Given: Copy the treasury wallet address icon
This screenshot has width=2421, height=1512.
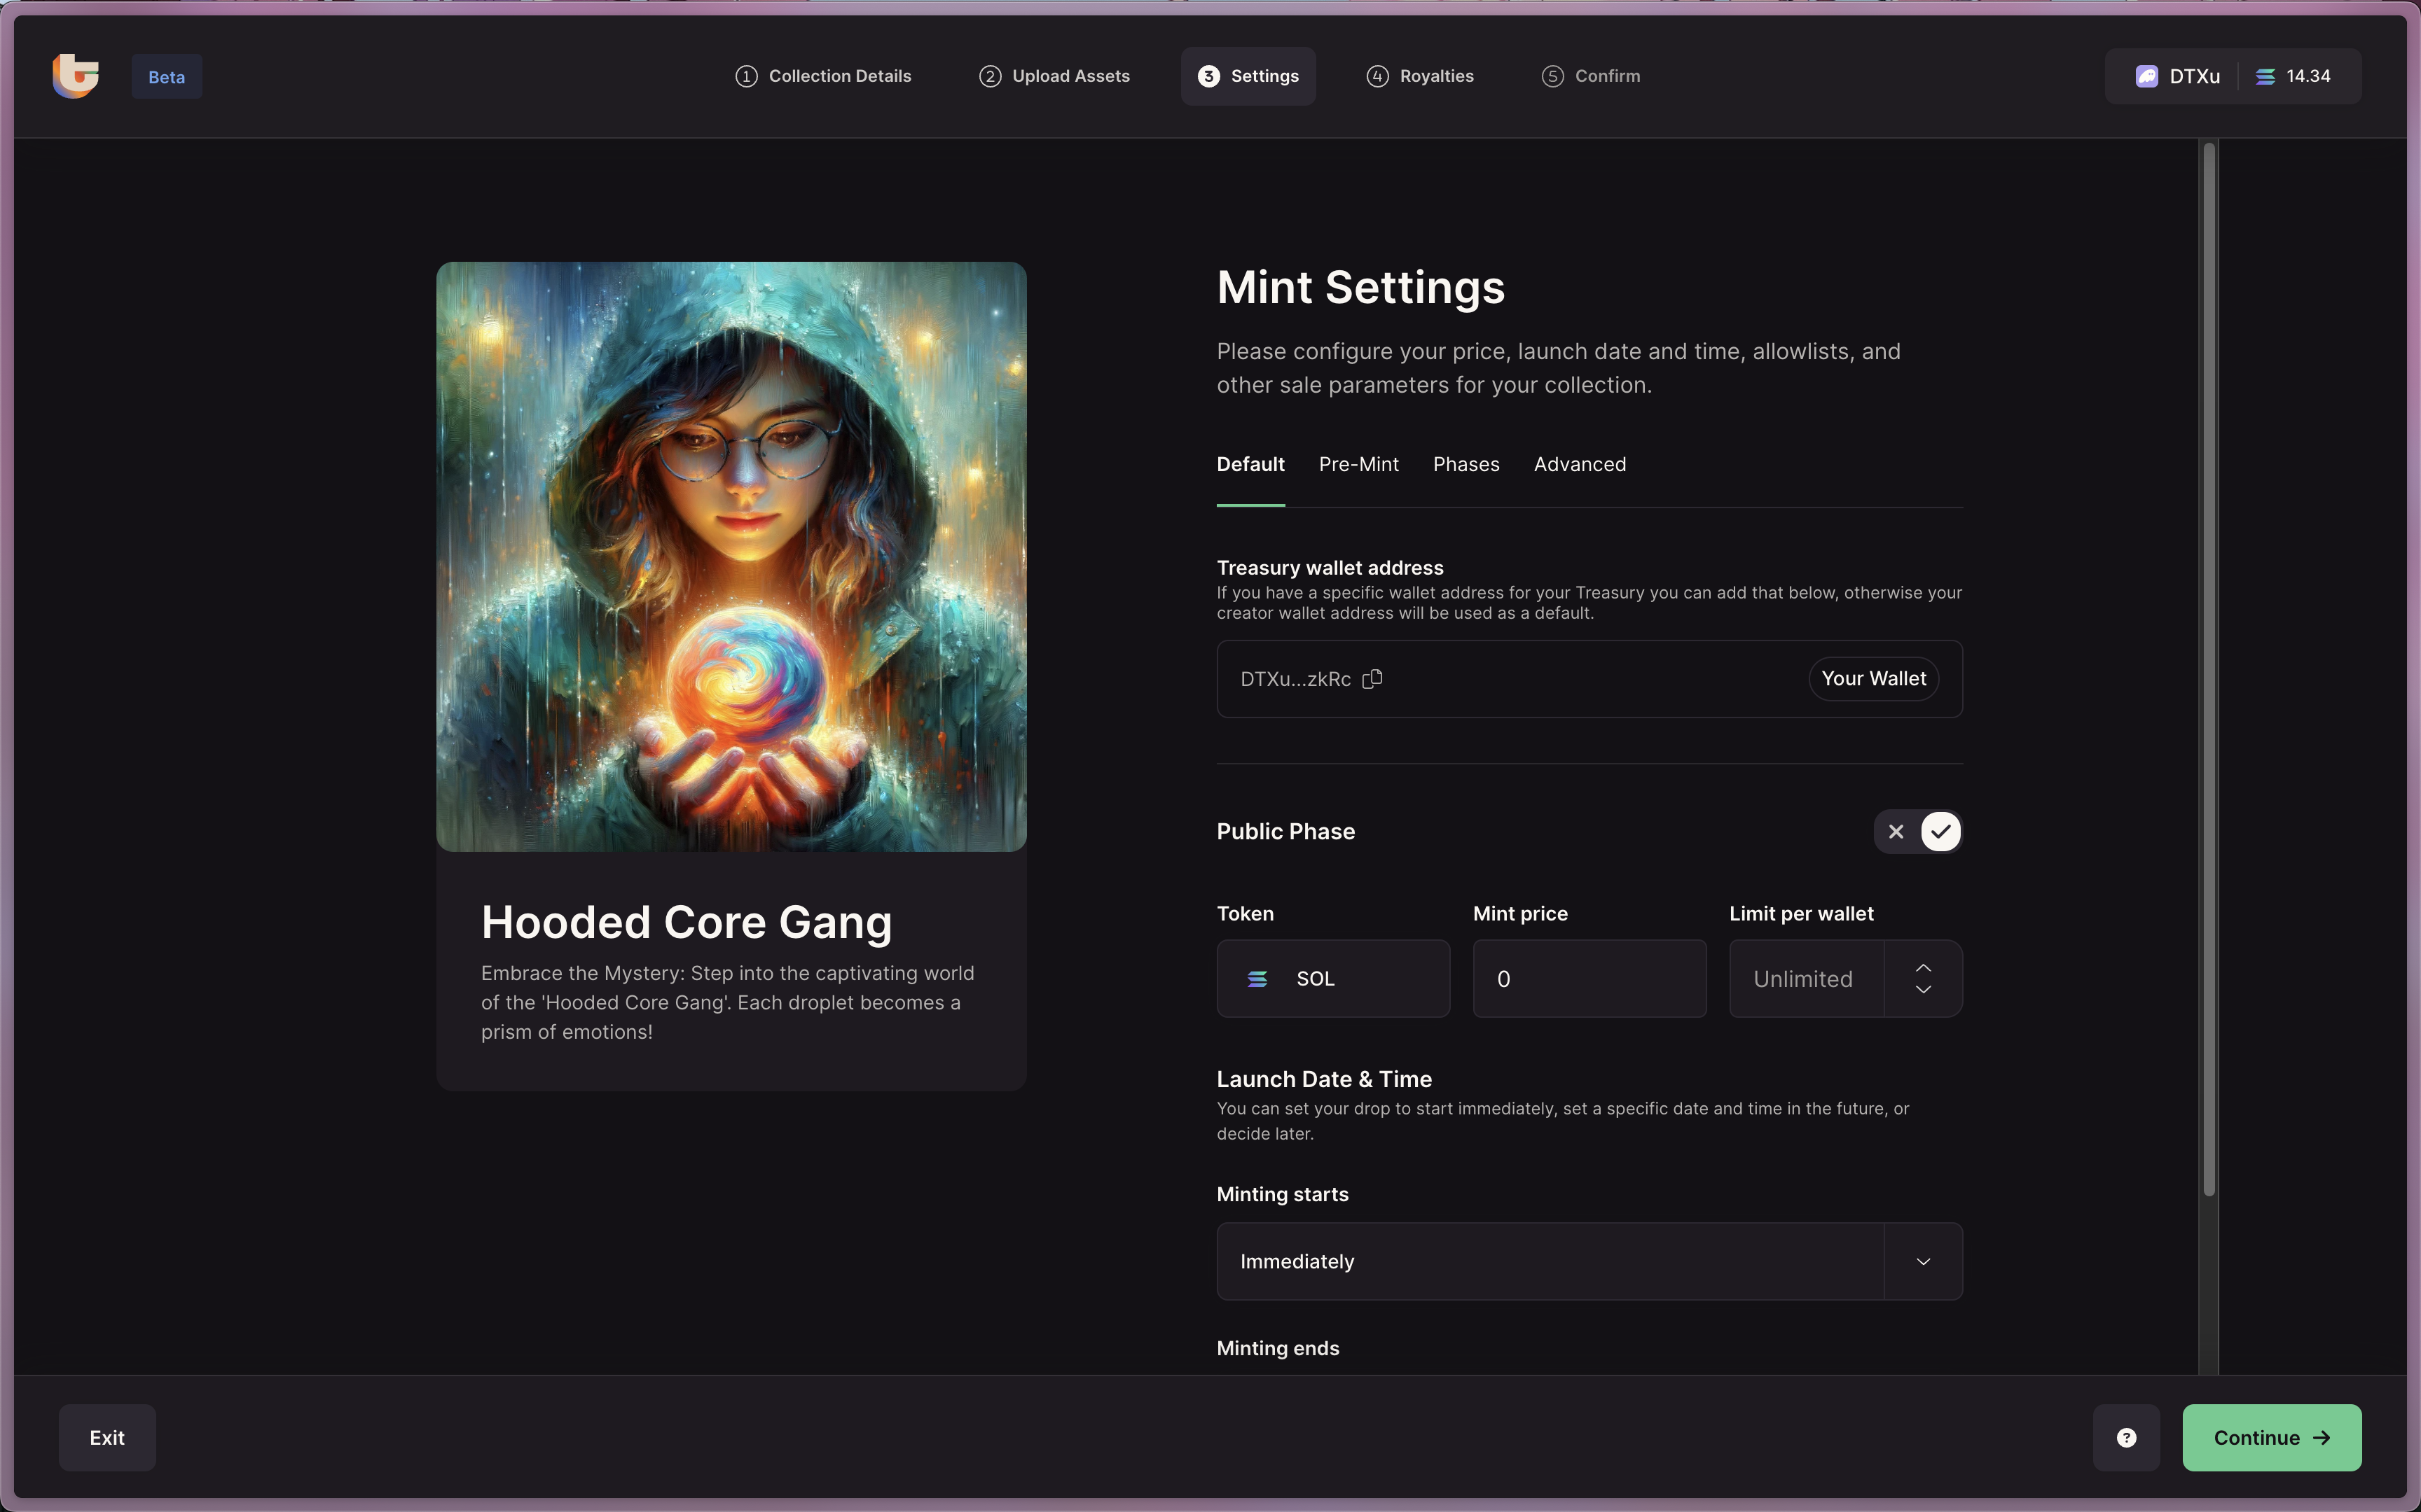Looking at the screenshot, I should [1372, 679].
